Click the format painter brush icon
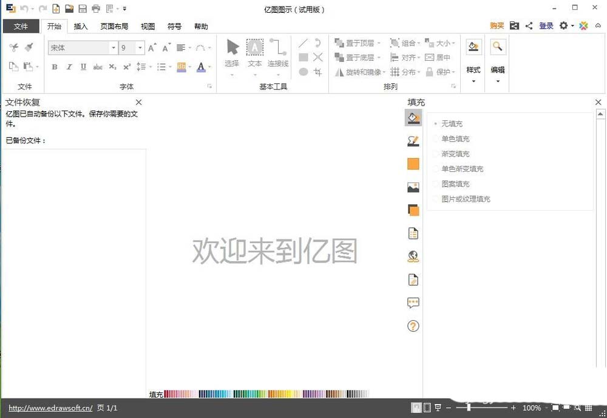 click(x=28, y=47)
